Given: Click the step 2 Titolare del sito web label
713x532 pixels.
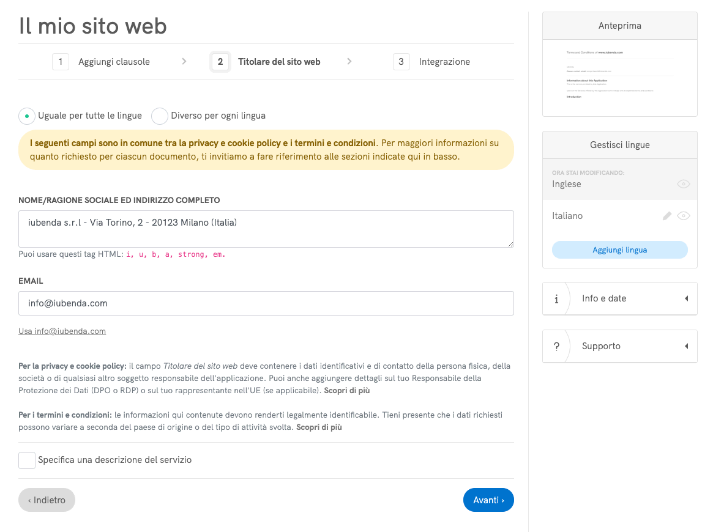Looking at the screenshot, I should (278, 62).
